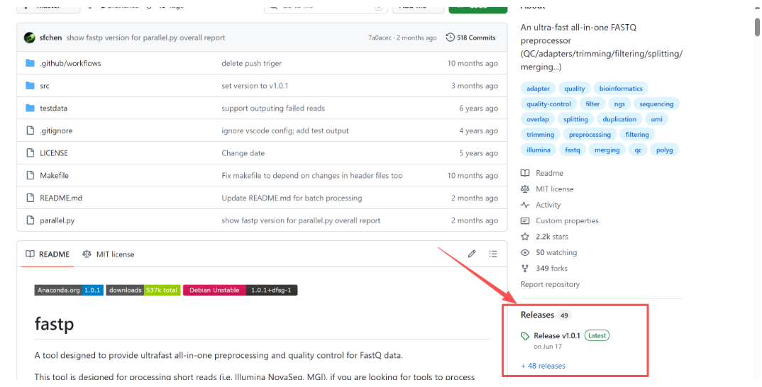Screen dimensions: 762x387
Task: Select the 'quality' topic tag
Action: click(575, 89)
